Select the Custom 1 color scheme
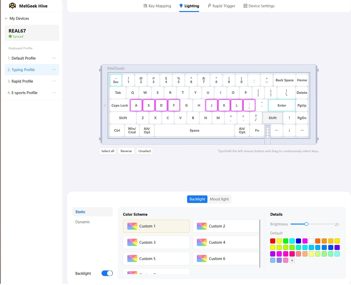This screenshot has width=351, height=285. point(156,226)
